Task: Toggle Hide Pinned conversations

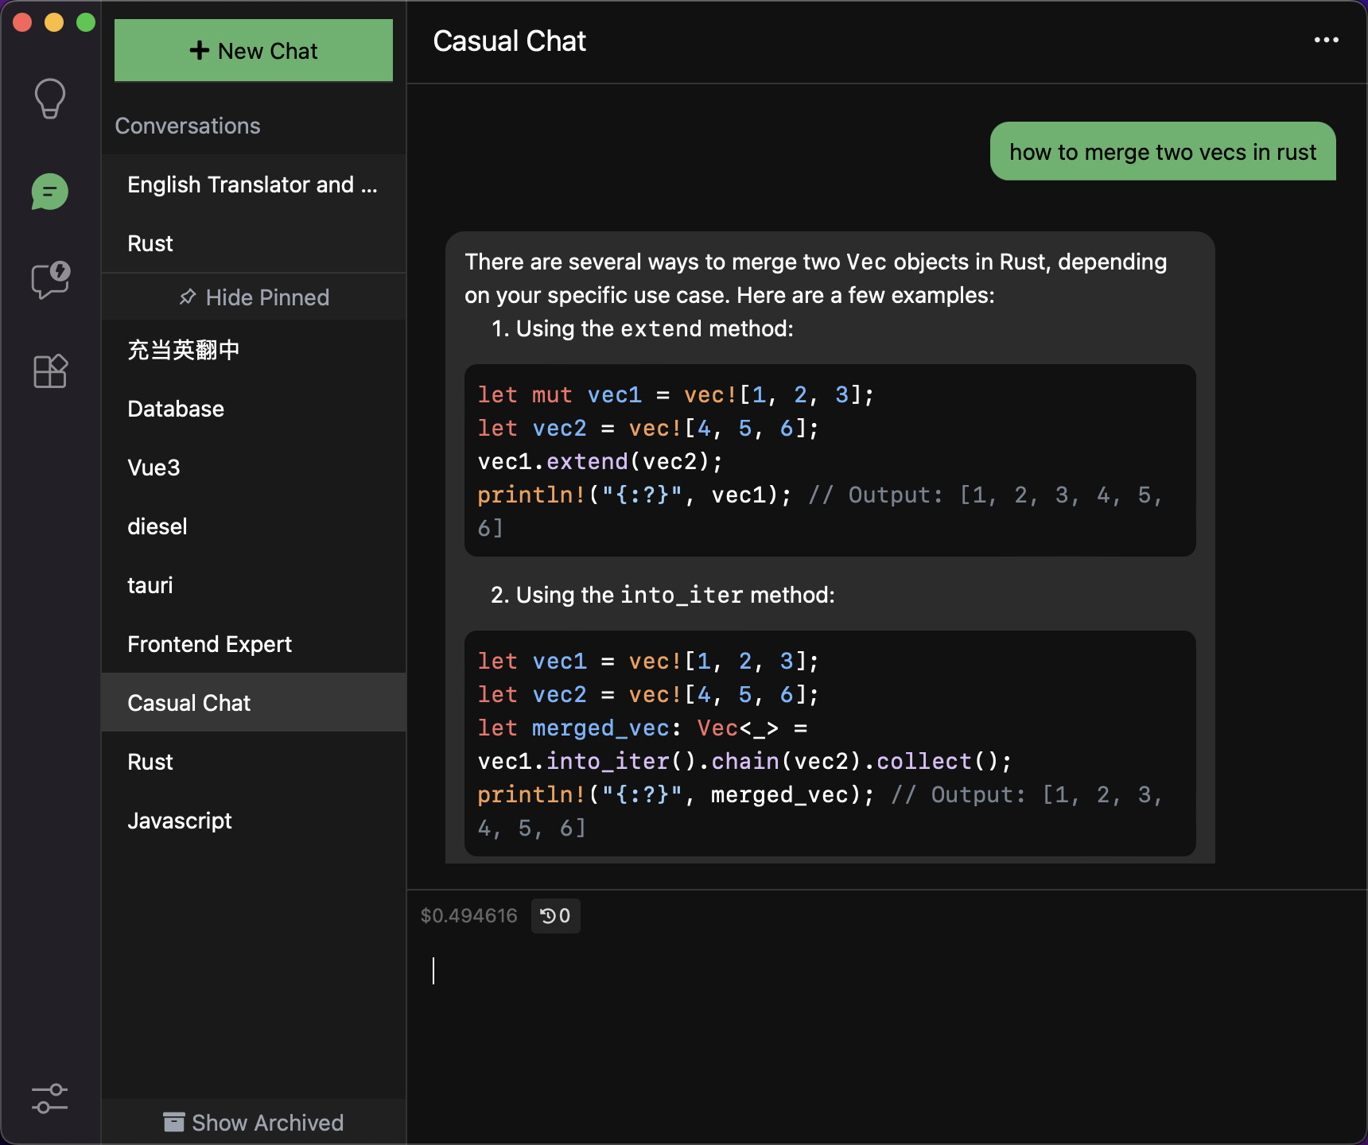Action: point(255,297)
